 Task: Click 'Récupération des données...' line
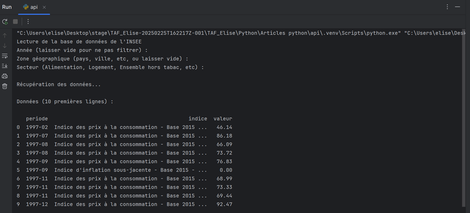click(59, 85)
